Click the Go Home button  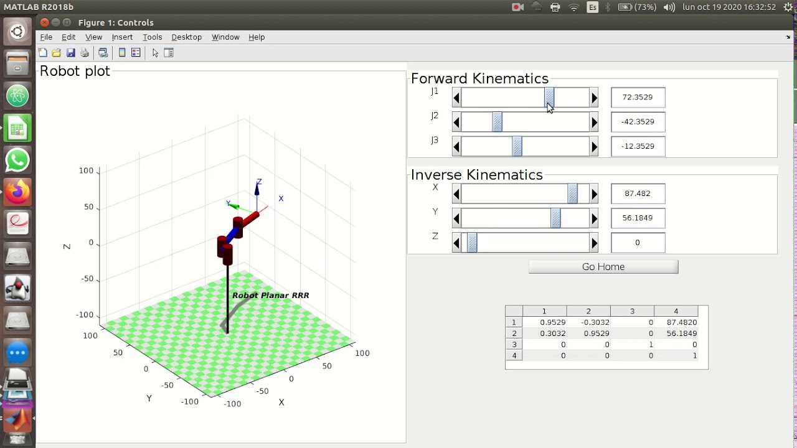[x=603, y=267]
